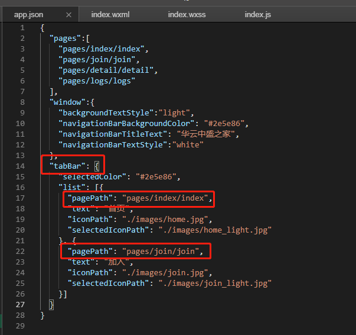Click the "window":{ key on line 8

tap(72, 102)
